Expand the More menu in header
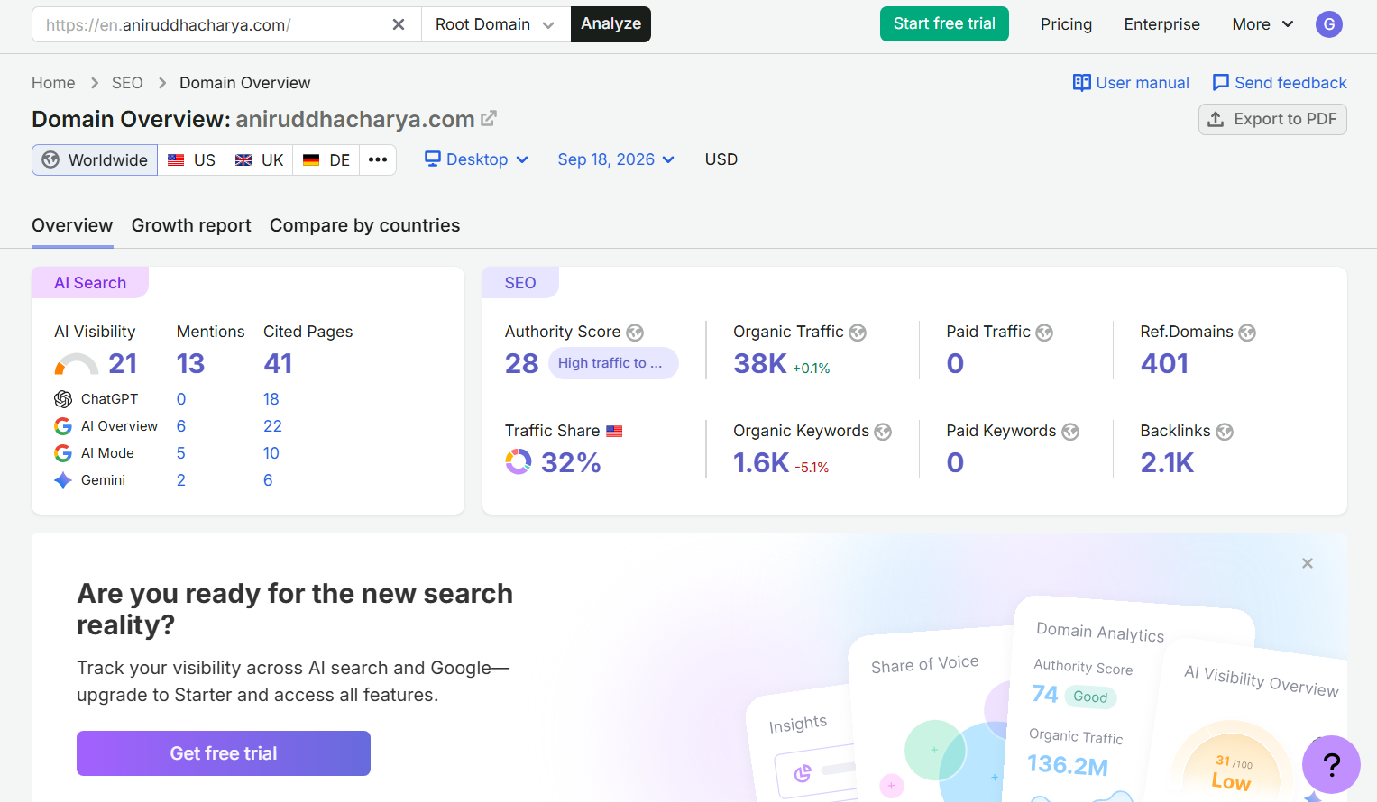Image resolution: width=1377 pixels, height=802 pixels. coord(1262,24)
